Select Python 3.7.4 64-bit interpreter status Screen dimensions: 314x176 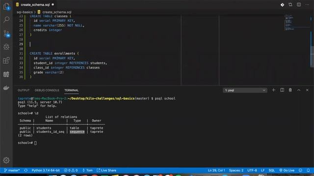46,171
